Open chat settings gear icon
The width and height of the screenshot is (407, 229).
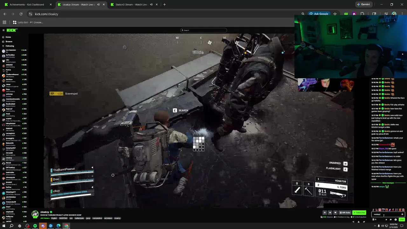coord(396,219)
